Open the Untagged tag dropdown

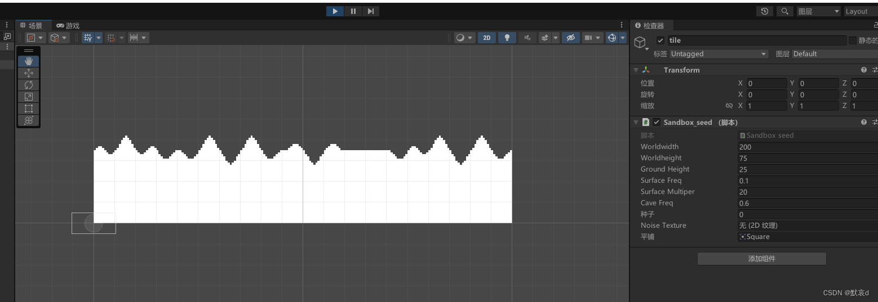(x=719, y=54)
